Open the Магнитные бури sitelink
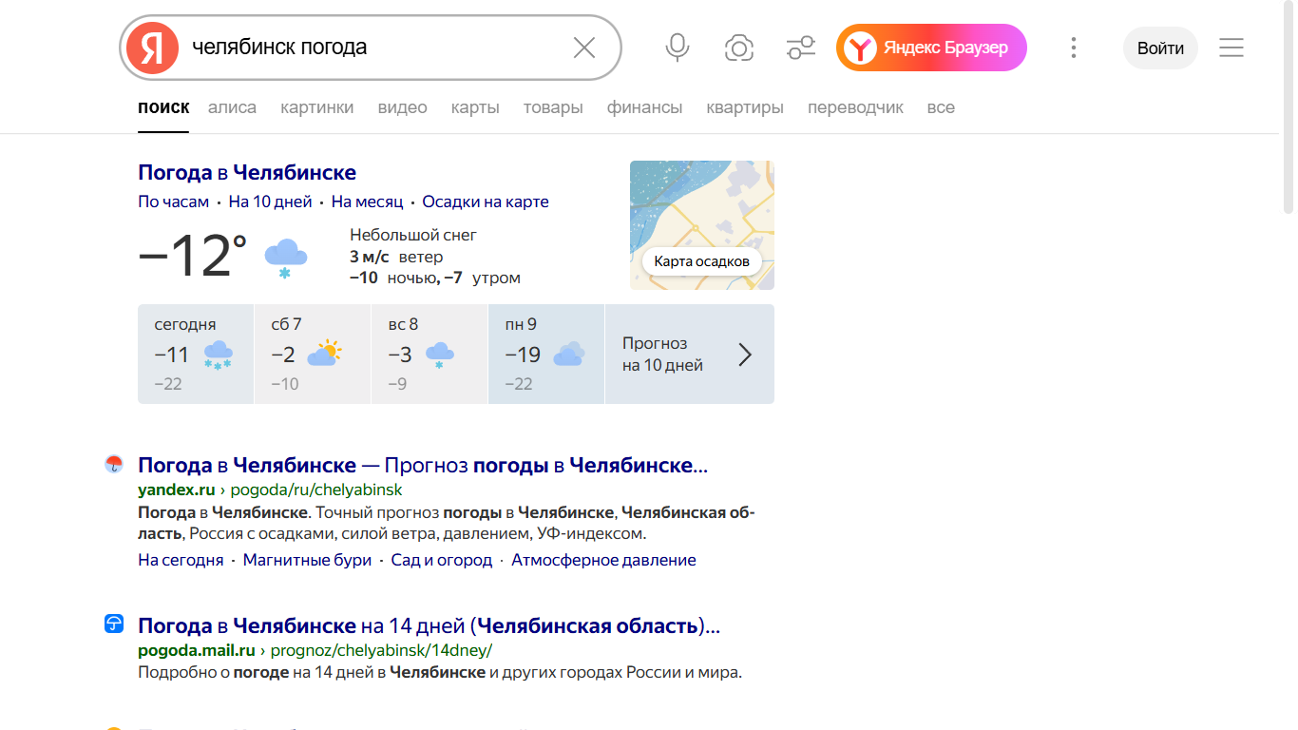Image resolution: width=1298 pixels, height=730 pixels. pyautogui.click(x=307, y=560)
